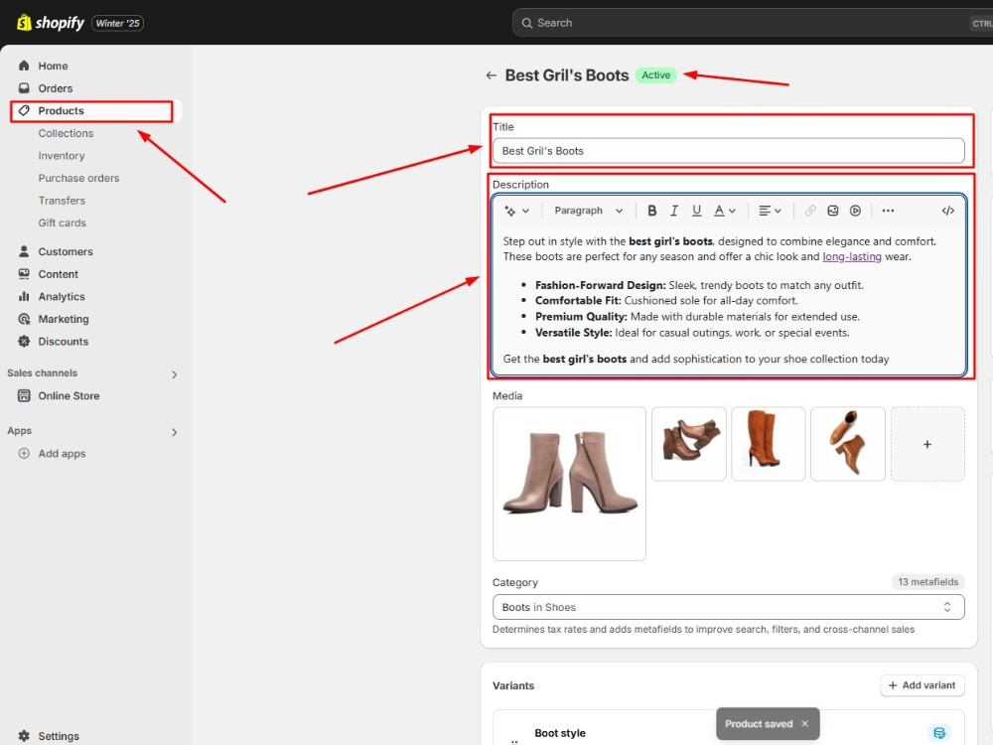The height and width of the screenshot is (745, 993).
Task: Select the tall orange boots thumbnail
Action: [769, 444]
